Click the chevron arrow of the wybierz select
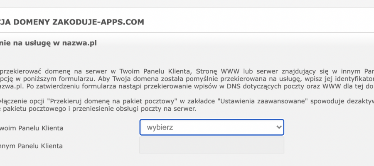Screen dimensions: 374x166 [x=279, y=127]
